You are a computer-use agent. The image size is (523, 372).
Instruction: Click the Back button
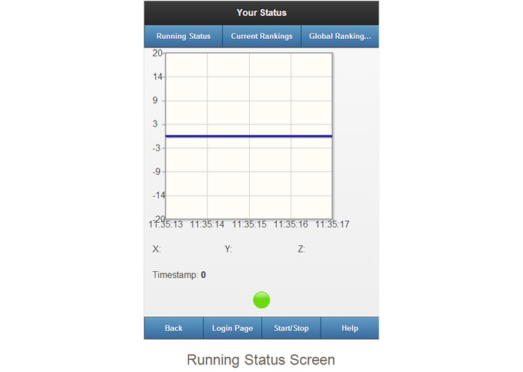(x=174, y=328)
